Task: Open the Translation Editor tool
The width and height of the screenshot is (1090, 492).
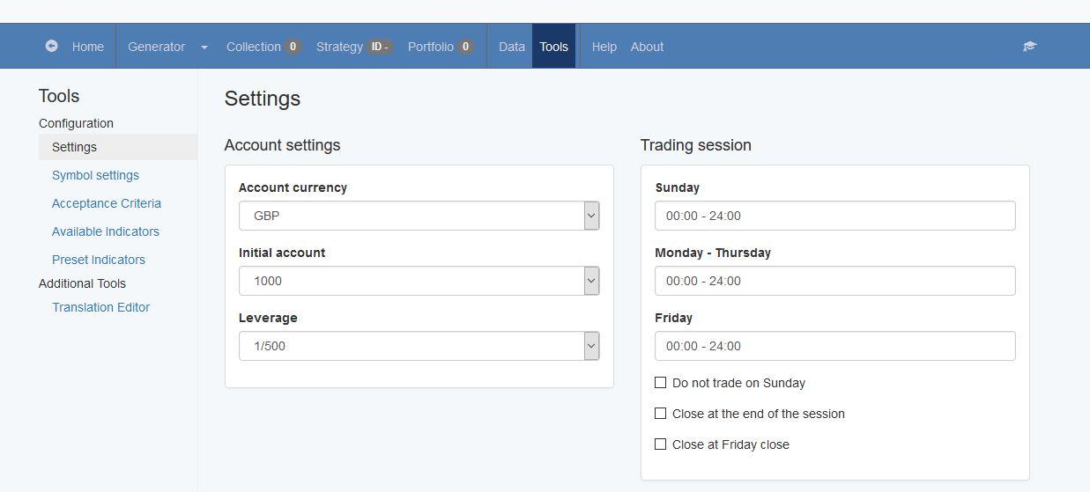Action: coord(101,307)
